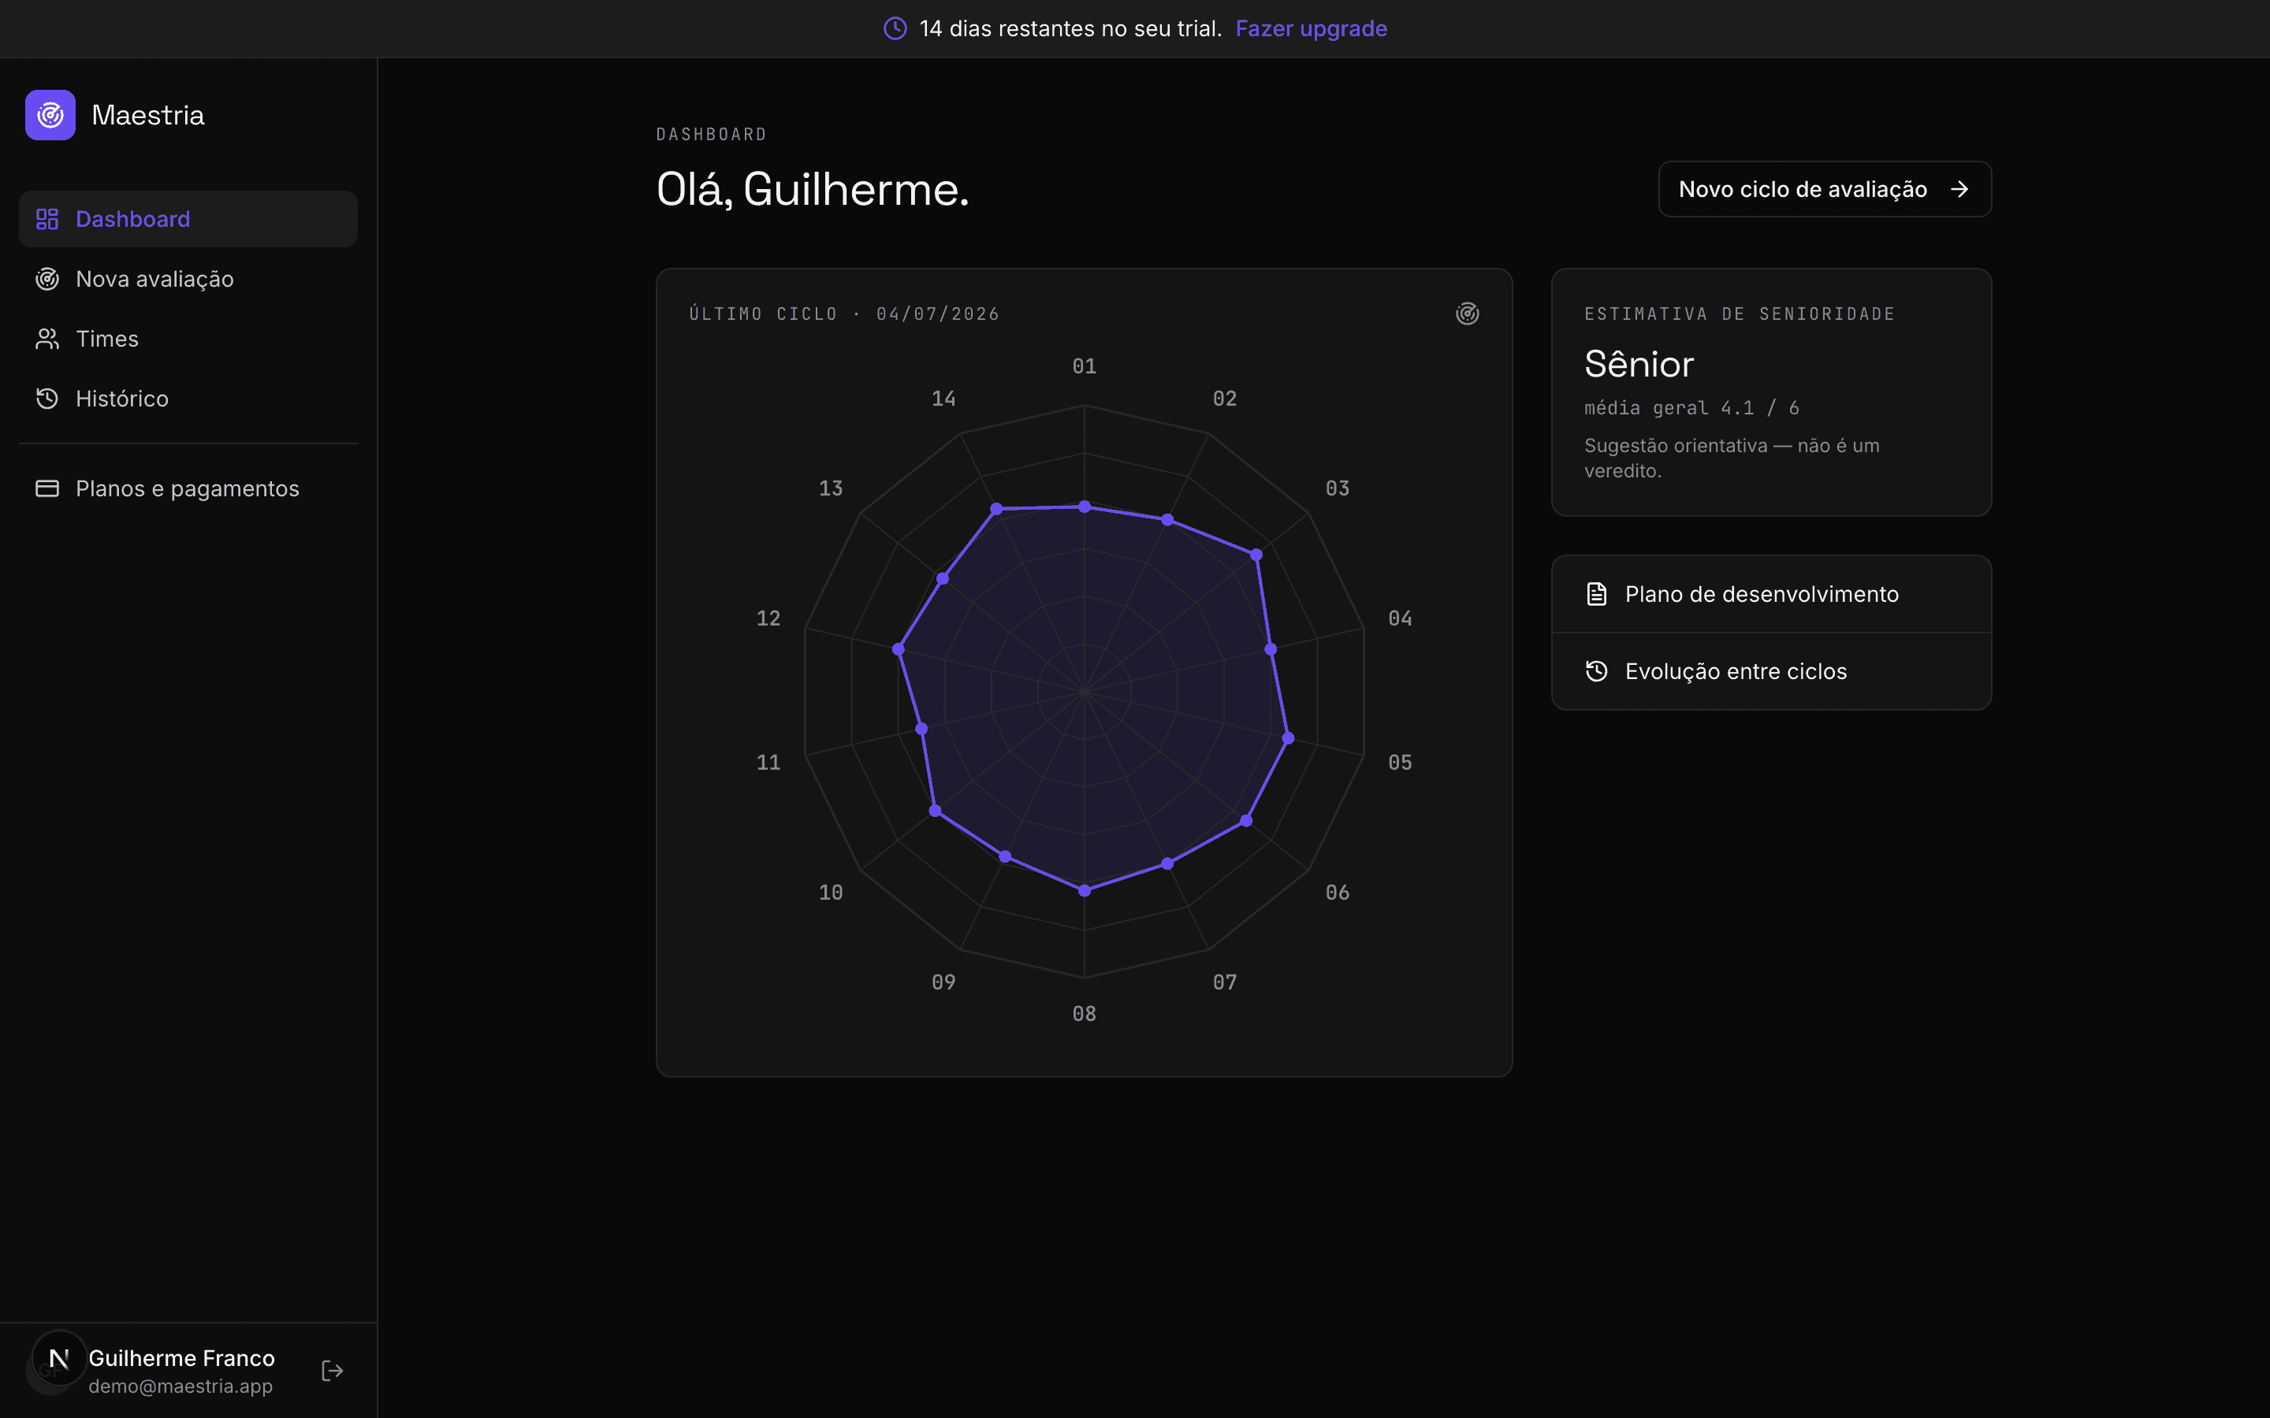This screenshot has width=2270, height=1418.
Task: Open the Dashboard menu item
Action: [188, 218]
